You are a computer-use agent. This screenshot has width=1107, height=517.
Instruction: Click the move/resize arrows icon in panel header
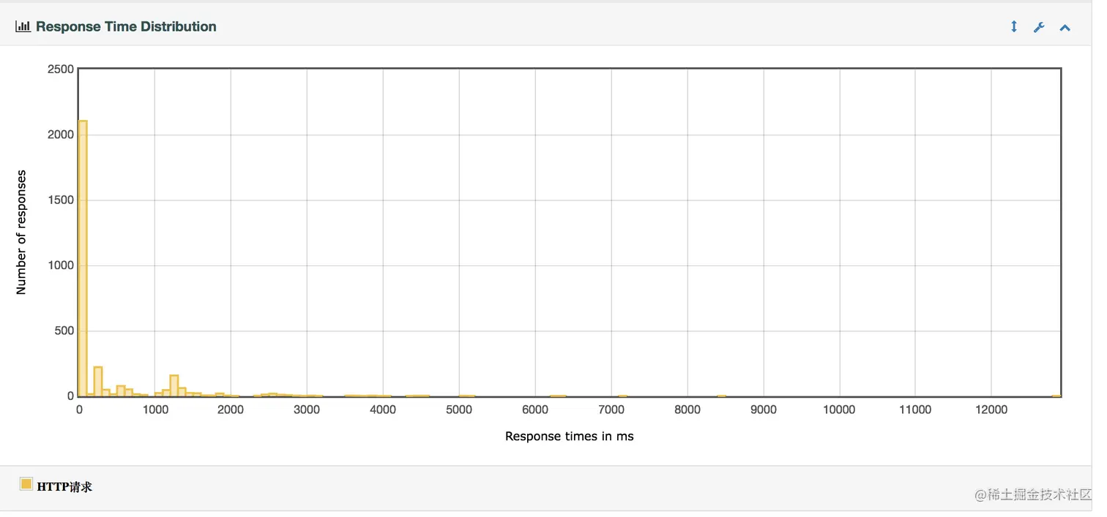[1014, 27]
